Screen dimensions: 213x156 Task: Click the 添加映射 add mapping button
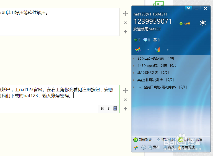point(166,140)
